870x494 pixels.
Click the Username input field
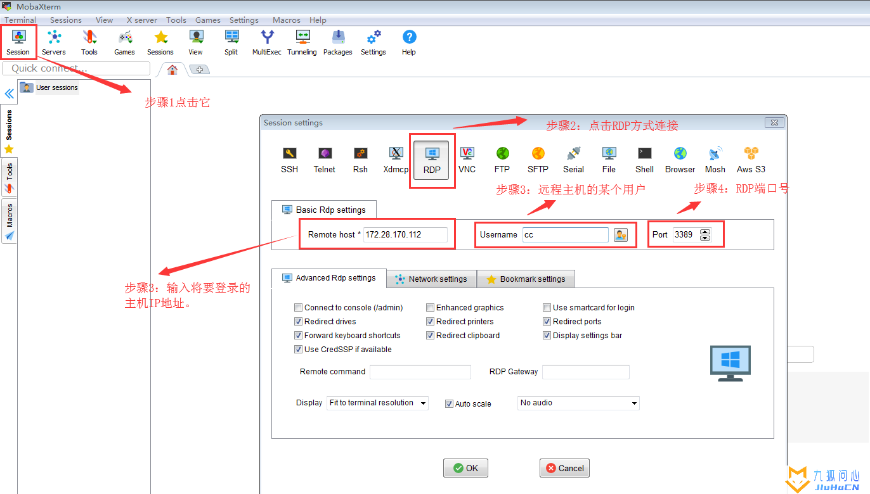point(566,235)
